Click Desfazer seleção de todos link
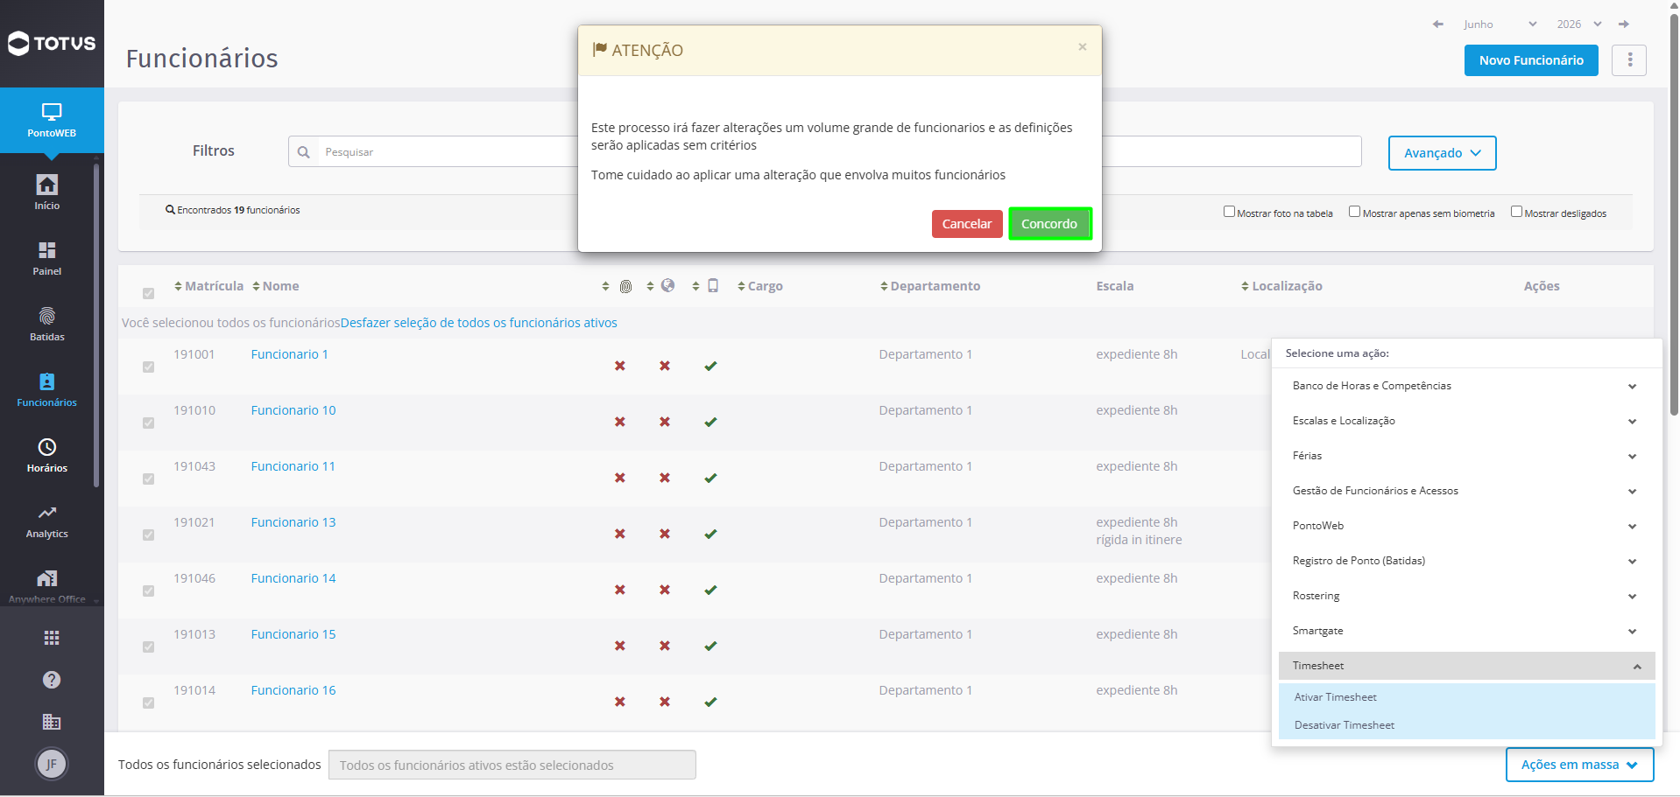 479,323
